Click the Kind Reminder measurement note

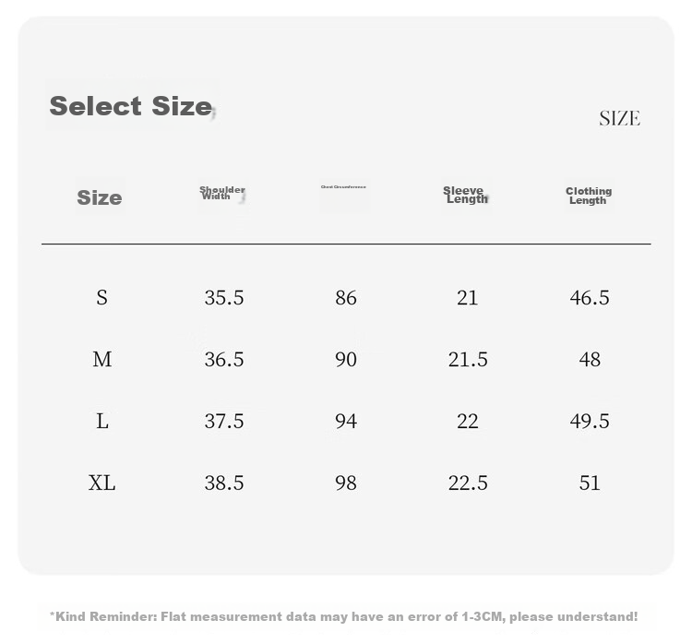[344, 616]
